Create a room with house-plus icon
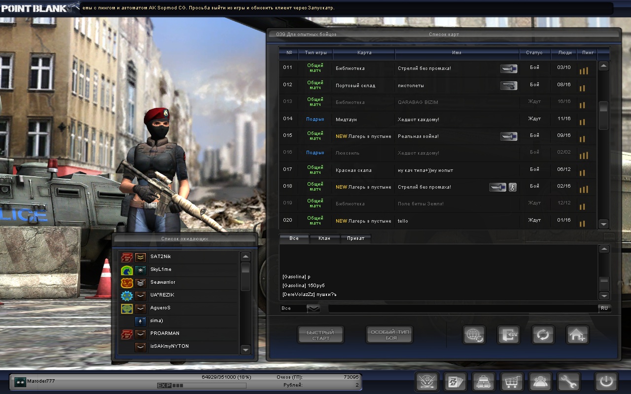631x394 pixels. point(578,335)
